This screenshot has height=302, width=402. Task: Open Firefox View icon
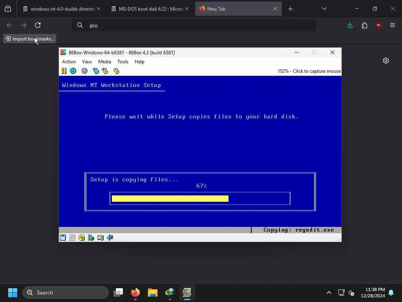point(8,9)
